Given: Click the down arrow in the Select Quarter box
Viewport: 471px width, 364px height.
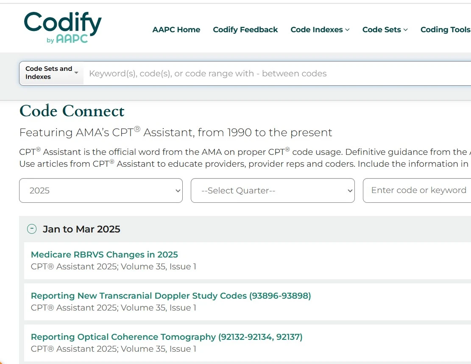Looking at the screenshot, I should coord(350,191).
